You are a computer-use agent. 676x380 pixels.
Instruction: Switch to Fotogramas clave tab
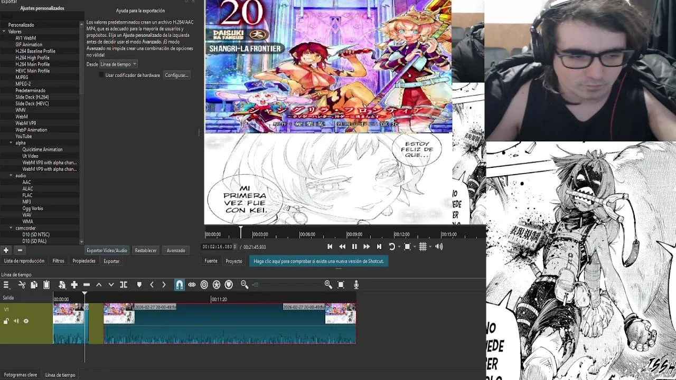21,375
